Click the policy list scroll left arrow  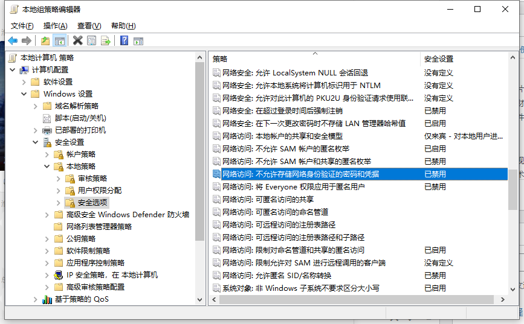pyautogui.click(x=214, y=300)
